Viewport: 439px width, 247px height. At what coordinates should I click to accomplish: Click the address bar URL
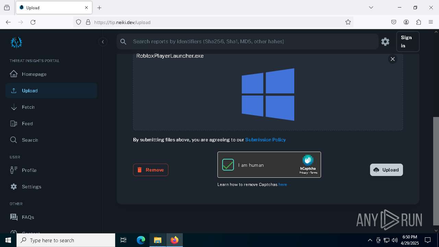coord(122,22)
